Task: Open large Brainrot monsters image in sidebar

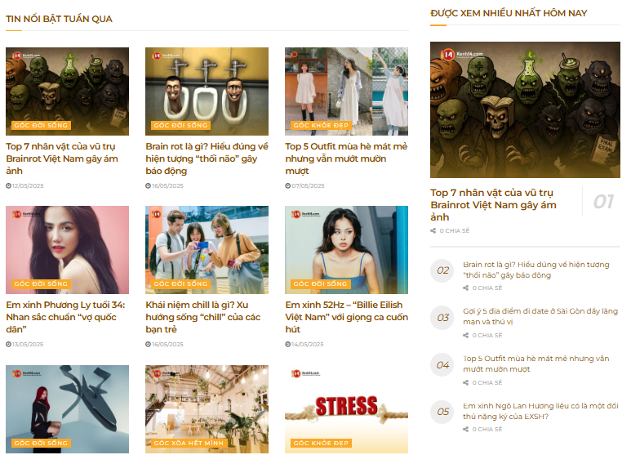Action: (525, 109)
